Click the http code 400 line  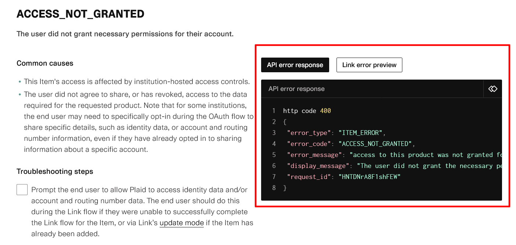point(307,111)
